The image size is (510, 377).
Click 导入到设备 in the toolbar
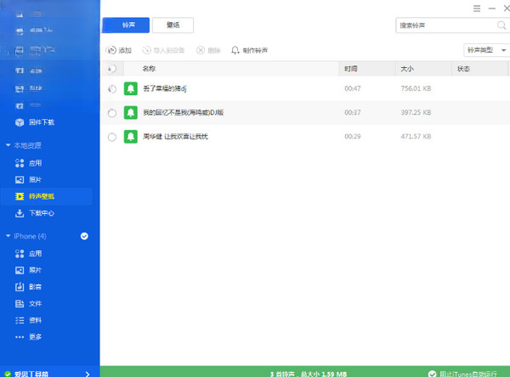163,50
